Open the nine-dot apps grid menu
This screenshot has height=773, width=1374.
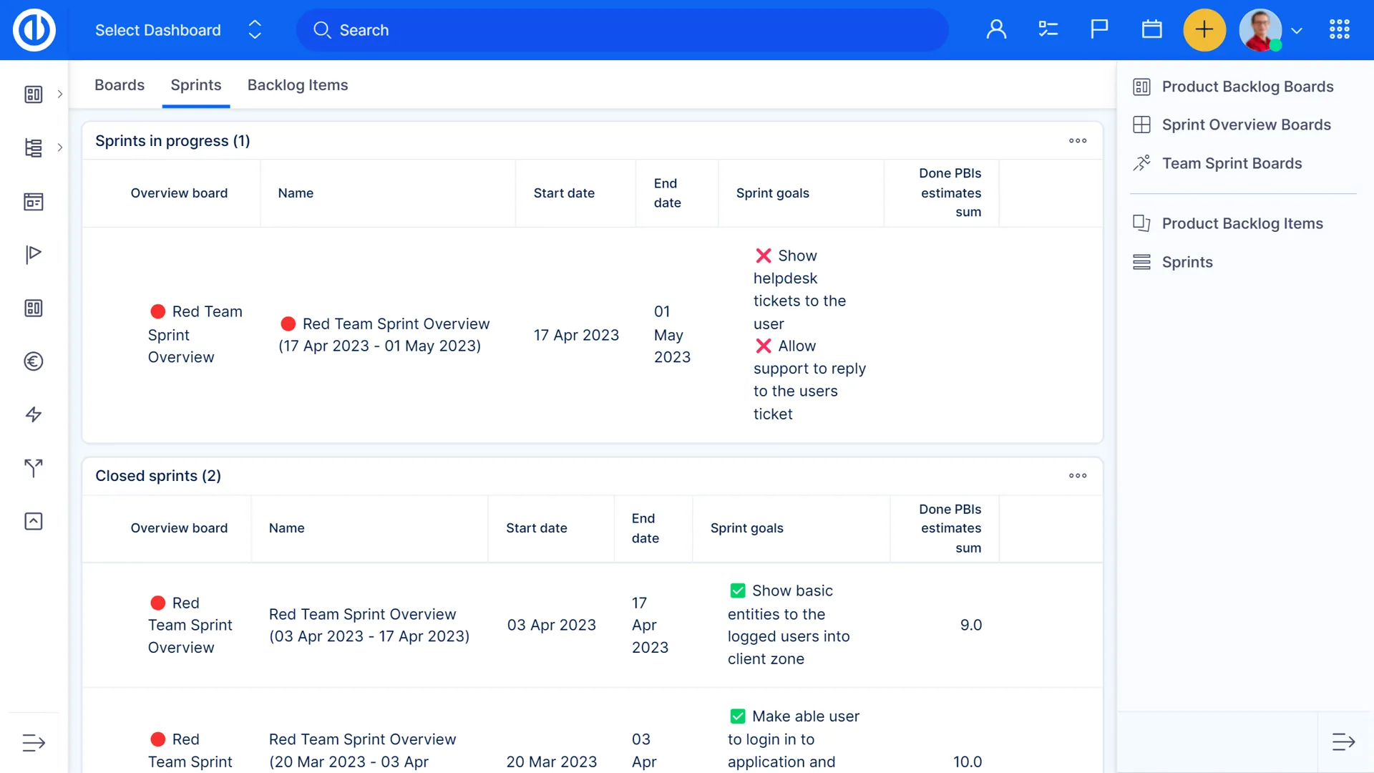click(x=1339, y=30)
